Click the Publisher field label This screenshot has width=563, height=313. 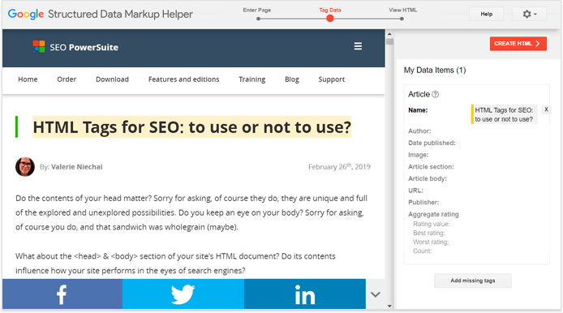423,202
